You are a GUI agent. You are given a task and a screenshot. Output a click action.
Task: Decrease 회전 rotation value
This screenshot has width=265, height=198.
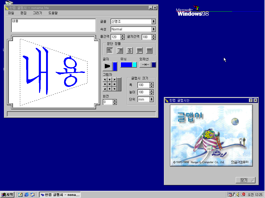pyautogui.click(x=115, y=103)
